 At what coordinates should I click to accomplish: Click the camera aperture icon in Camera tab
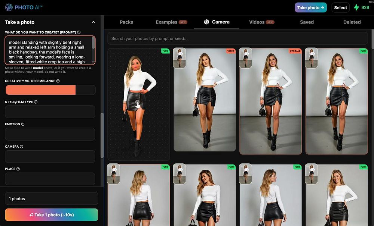pos(206,22)
